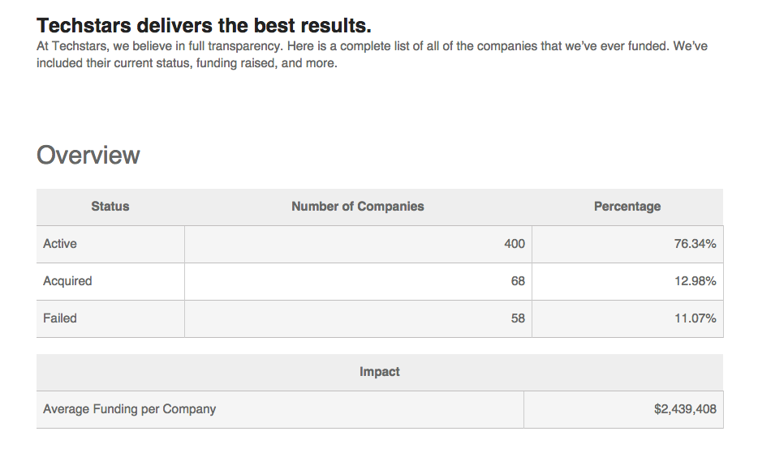Click the Percentage column header
The width and height of the screenshot is (758, 457).
click(x=627, y=207)
